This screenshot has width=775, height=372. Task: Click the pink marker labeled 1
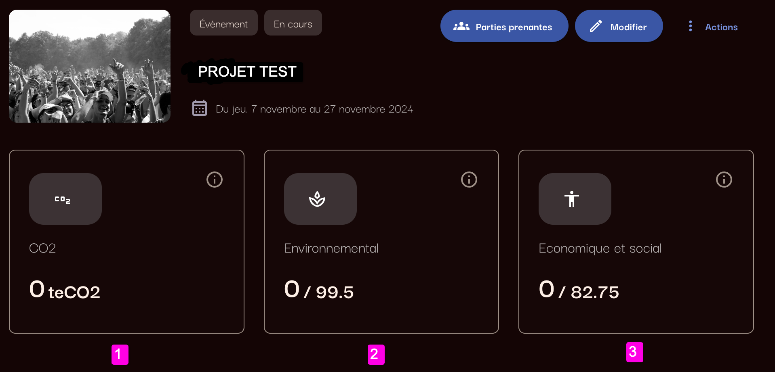tap(120, 354)
